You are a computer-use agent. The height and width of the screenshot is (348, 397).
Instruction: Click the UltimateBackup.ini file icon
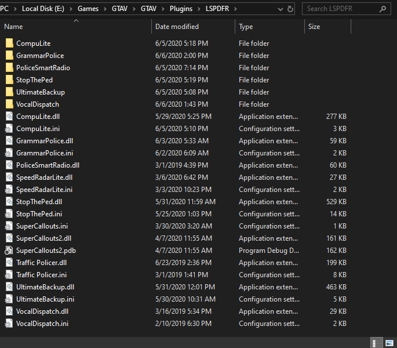tap(9, 299)
